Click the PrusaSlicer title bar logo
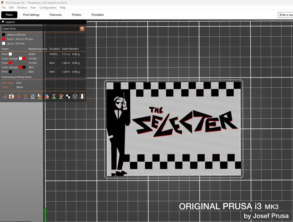This screenshot has height=222, width=293. (x=2, y=2)
